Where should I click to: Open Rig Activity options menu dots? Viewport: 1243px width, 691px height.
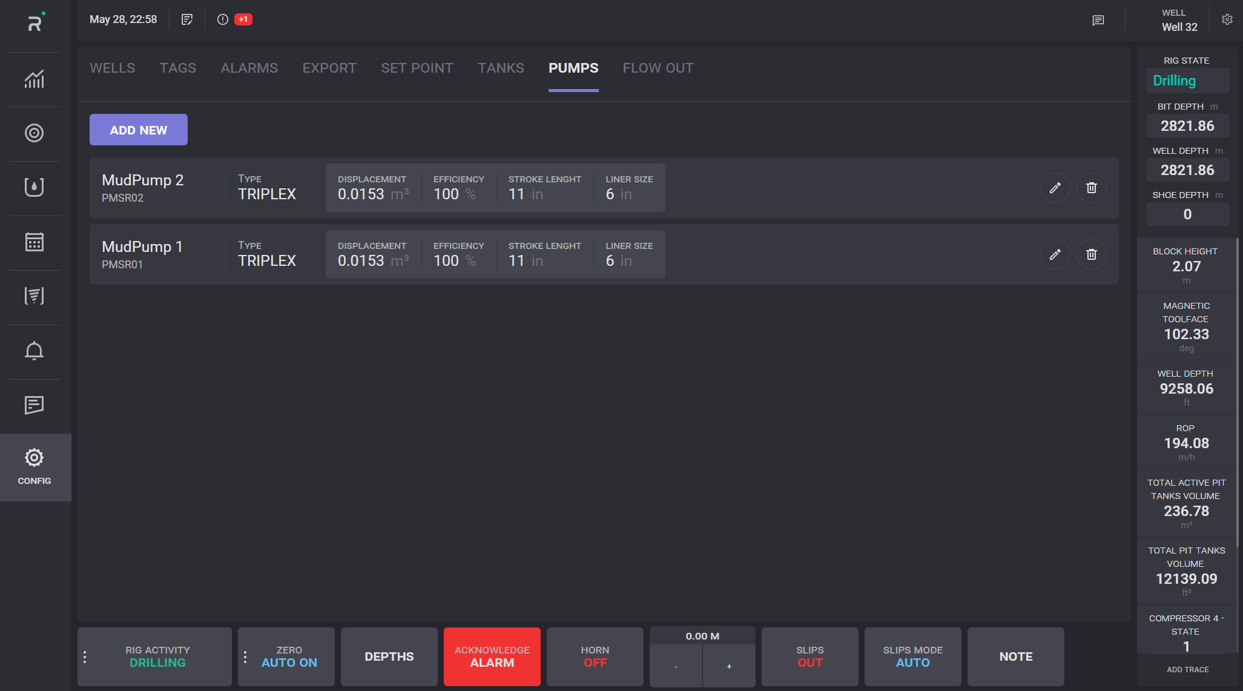pyautogui.click(x=85, y=657)
